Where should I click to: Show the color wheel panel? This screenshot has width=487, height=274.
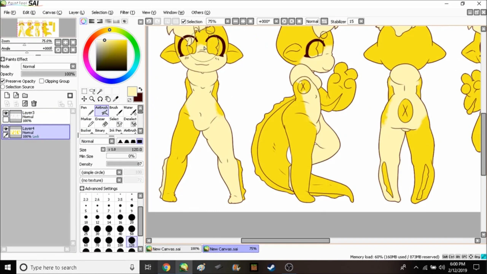pyautogui.click(x=83, y=21)
